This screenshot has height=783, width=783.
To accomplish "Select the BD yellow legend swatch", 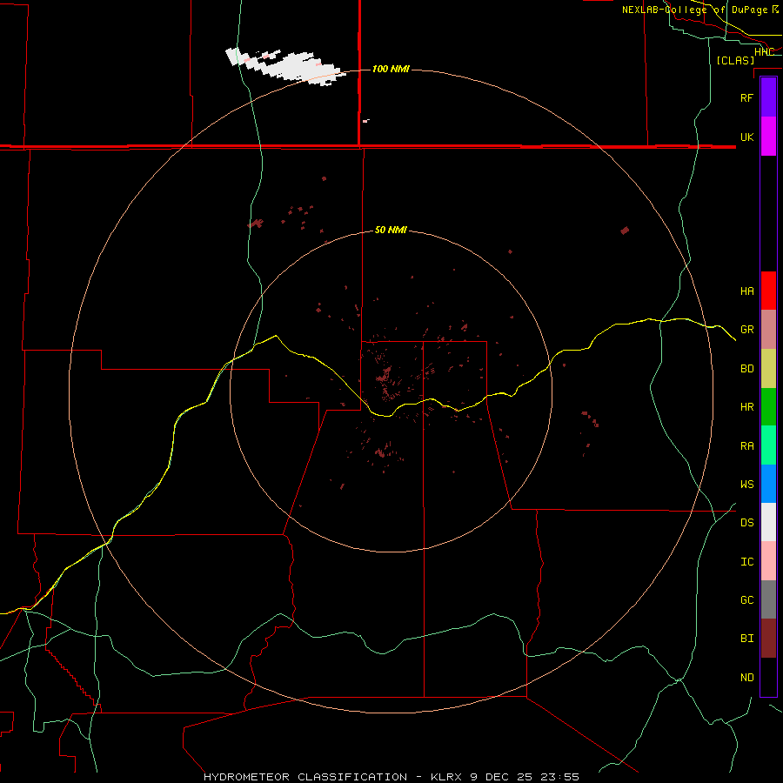I will (x=768, y=369).
